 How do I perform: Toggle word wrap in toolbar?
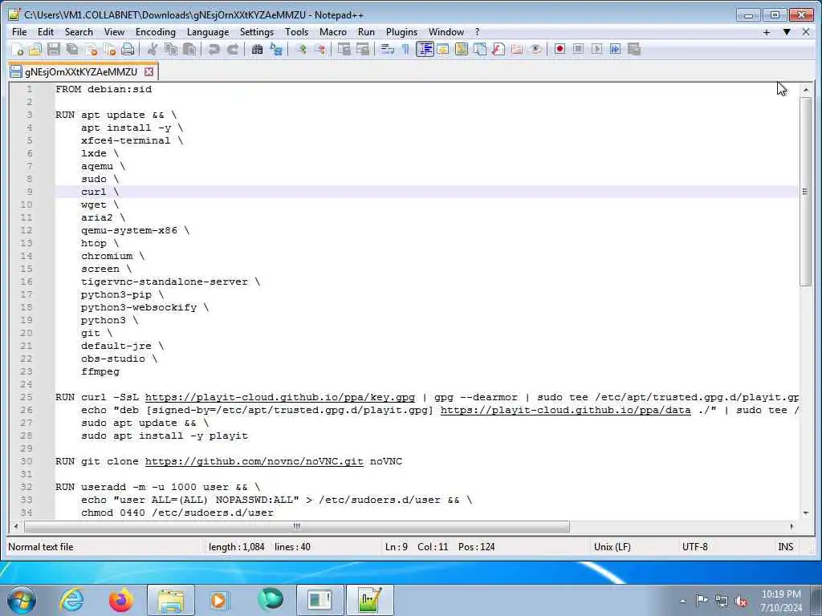(x=388, y=49)
